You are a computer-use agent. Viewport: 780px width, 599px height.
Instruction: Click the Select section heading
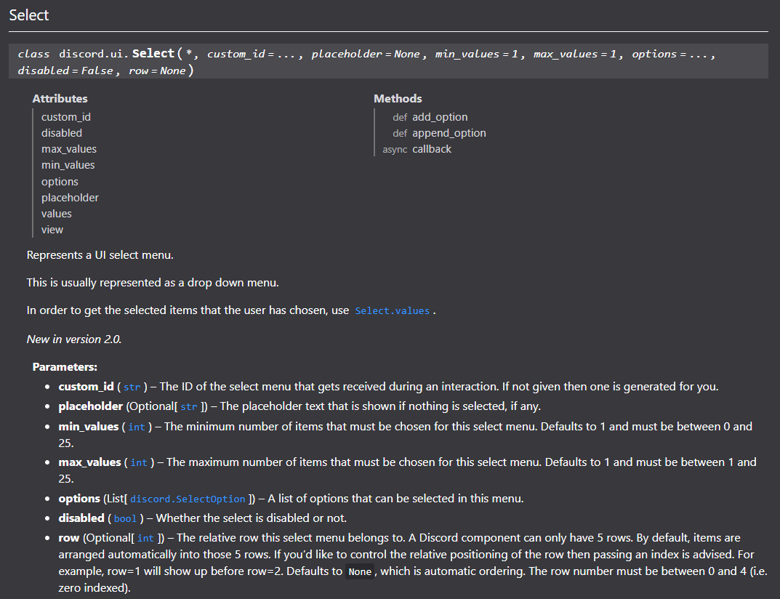(29, 15)
